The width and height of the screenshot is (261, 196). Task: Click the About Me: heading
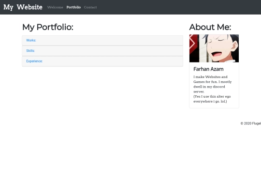[210, 27]
